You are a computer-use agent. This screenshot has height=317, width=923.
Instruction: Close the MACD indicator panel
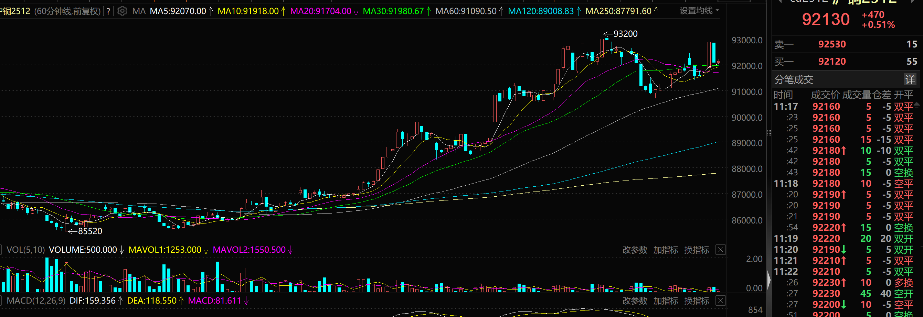721,300
